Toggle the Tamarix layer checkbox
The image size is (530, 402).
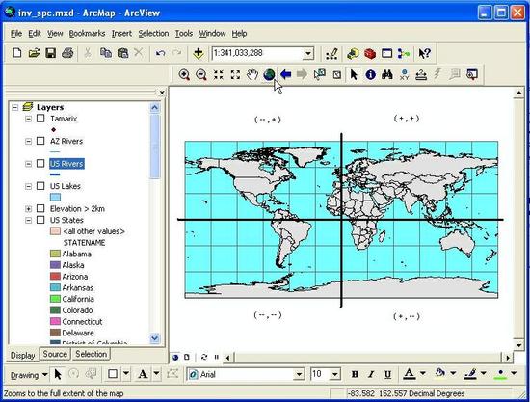[x=40, y=119]
